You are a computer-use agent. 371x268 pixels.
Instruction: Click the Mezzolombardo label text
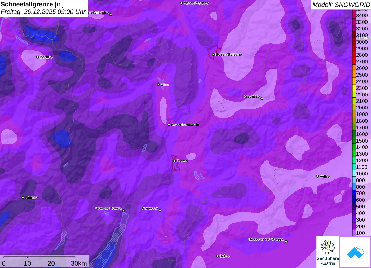pyautogui.click(x=185, y=125)
